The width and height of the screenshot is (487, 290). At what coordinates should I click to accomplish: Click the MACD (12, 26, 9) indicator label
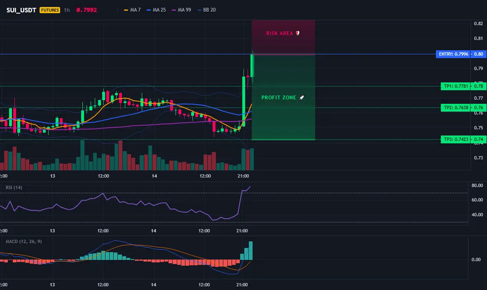[23, 241]
